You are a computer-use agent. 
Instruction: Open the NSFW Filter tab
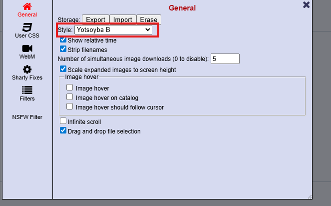27,117
